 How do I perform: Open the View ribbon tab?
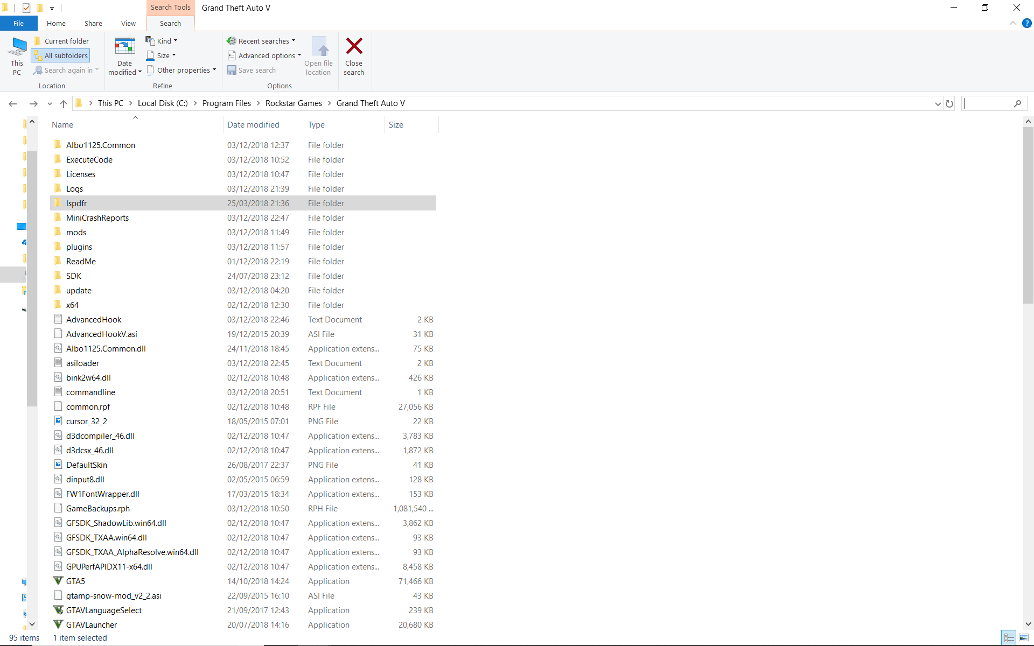128,23
